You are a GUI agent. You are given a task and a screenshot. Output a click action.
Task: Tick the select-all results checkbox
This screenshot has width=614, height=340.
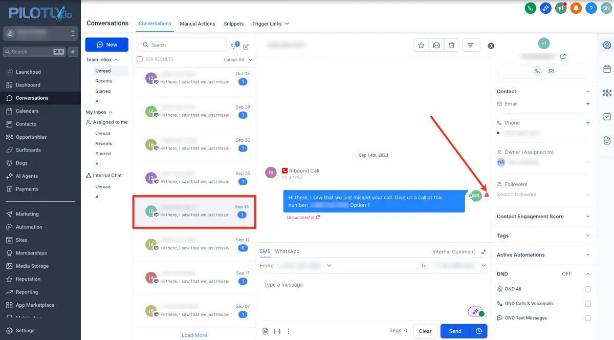[140, 59]
